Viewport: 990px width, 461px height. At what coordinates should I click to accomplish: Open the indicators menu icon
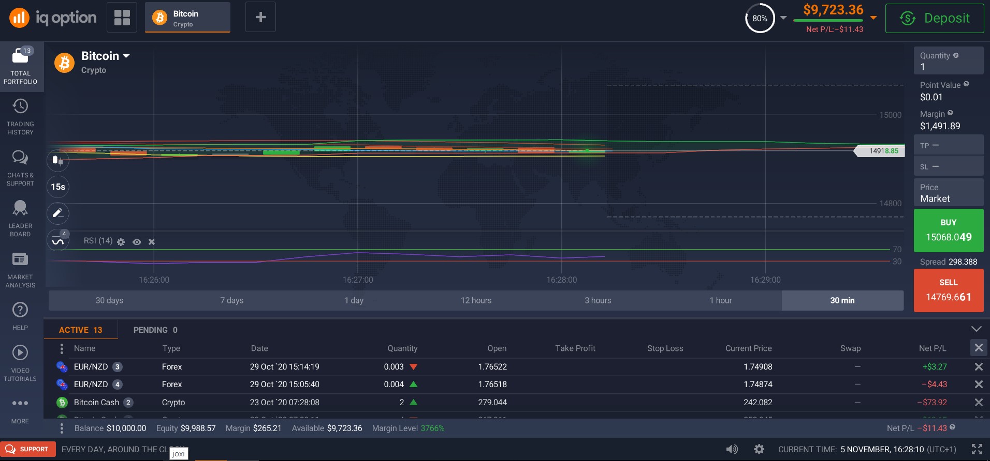[57, 241]
